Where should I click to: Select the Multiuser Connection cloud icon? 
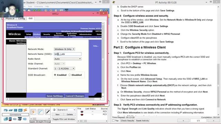pos(25,119)
